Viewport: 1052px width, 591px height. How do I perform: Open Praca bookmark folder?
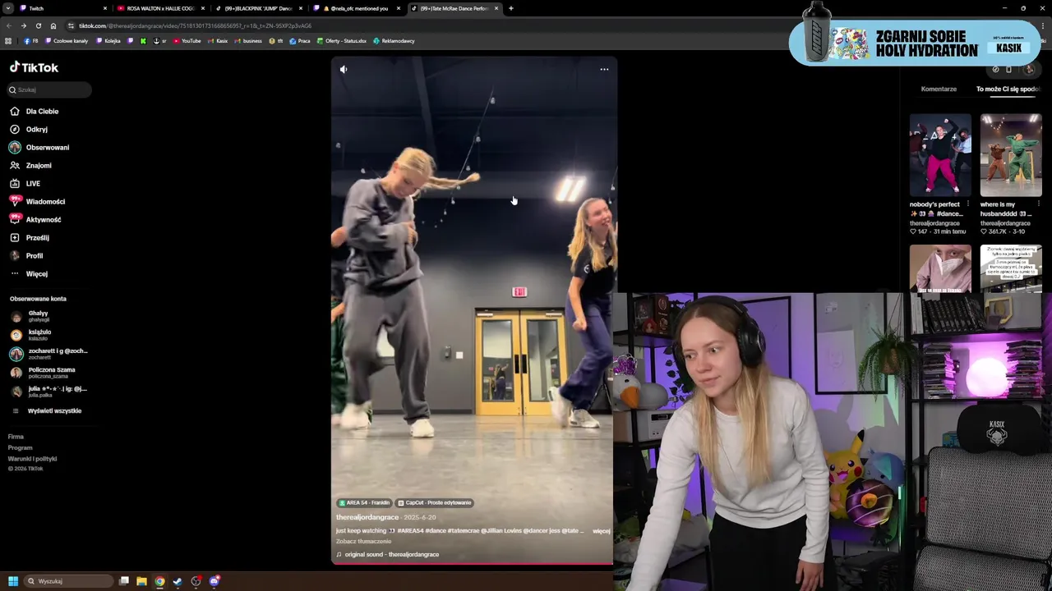[x=300, y=41]
